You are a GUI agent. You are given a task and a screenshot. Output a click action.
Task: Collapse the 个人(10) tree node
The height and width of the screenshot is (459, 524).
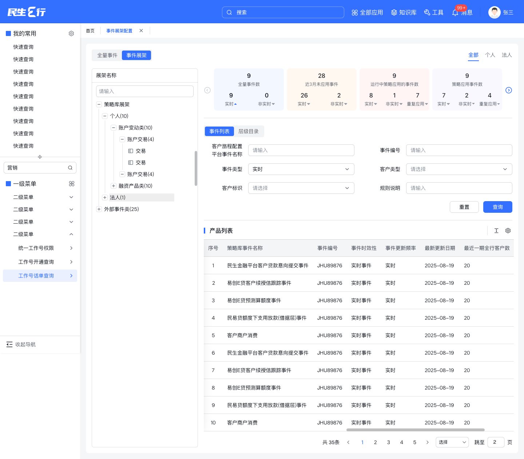[105, 116]
